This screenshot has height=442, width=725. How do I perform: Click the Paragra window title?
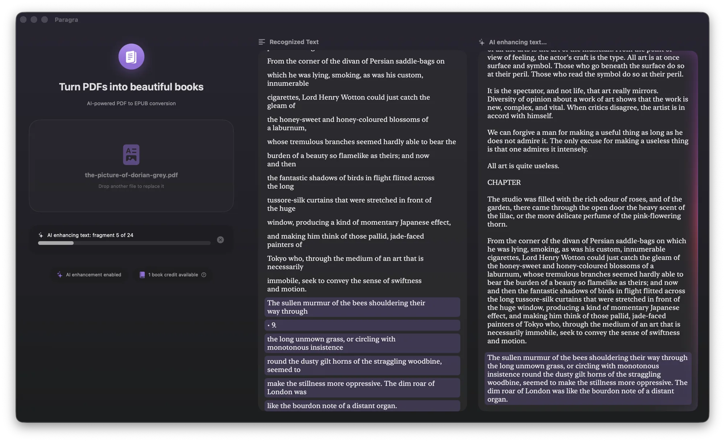coord(66,20)
